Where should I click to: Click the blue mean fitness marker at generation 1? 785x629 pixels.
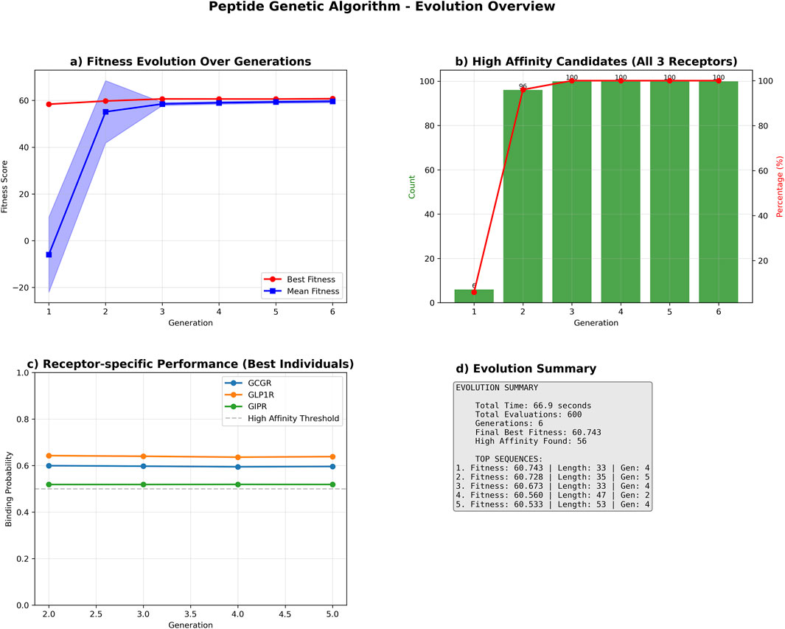point(49,254)
